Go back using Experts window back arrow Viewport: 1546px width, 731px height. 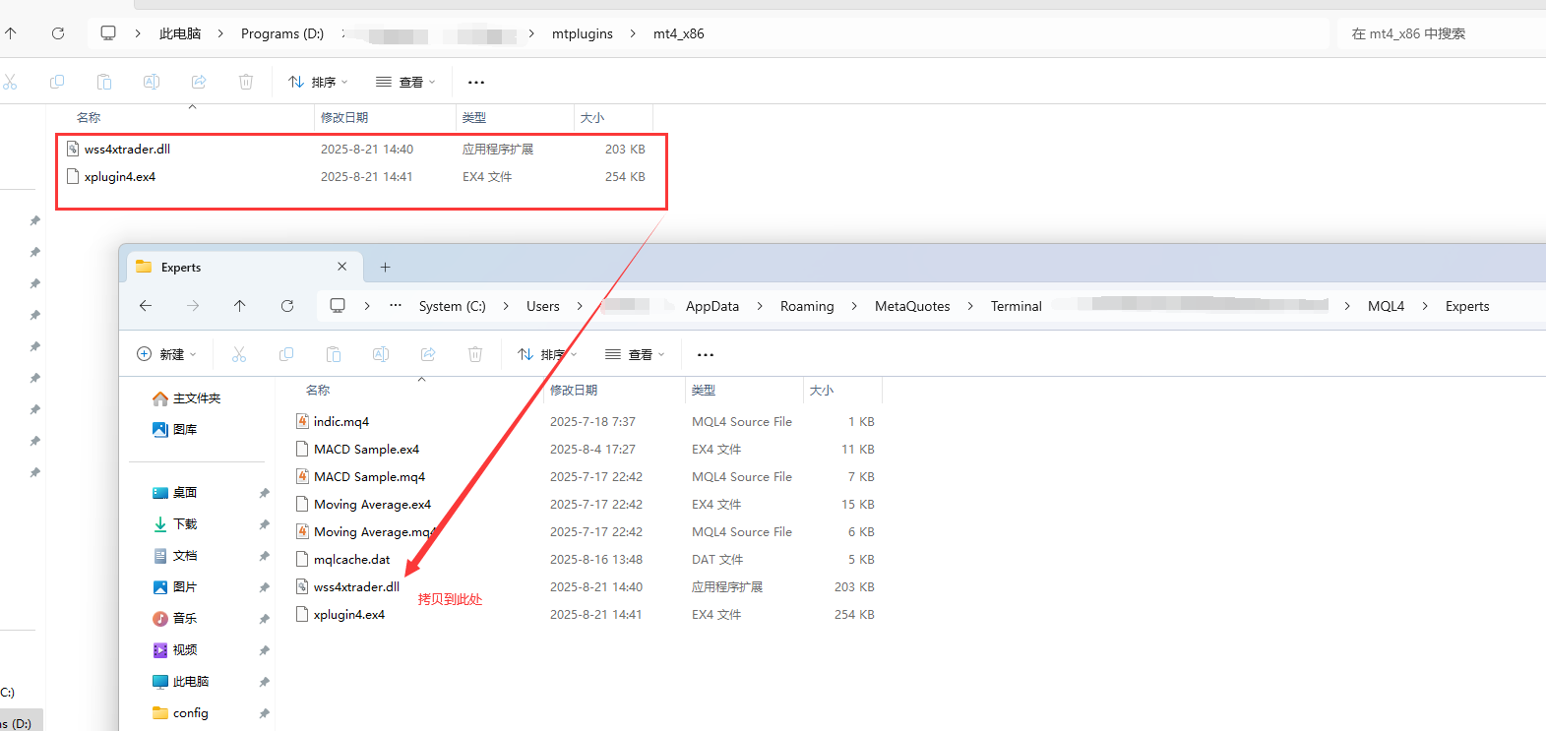pos(146,306)
